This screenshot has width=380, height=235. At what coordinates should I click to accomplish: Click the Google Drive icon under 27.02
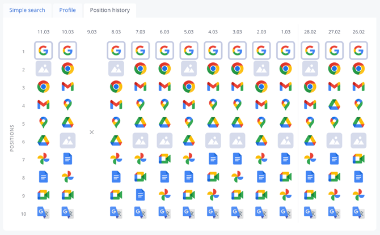click(334, 105)
